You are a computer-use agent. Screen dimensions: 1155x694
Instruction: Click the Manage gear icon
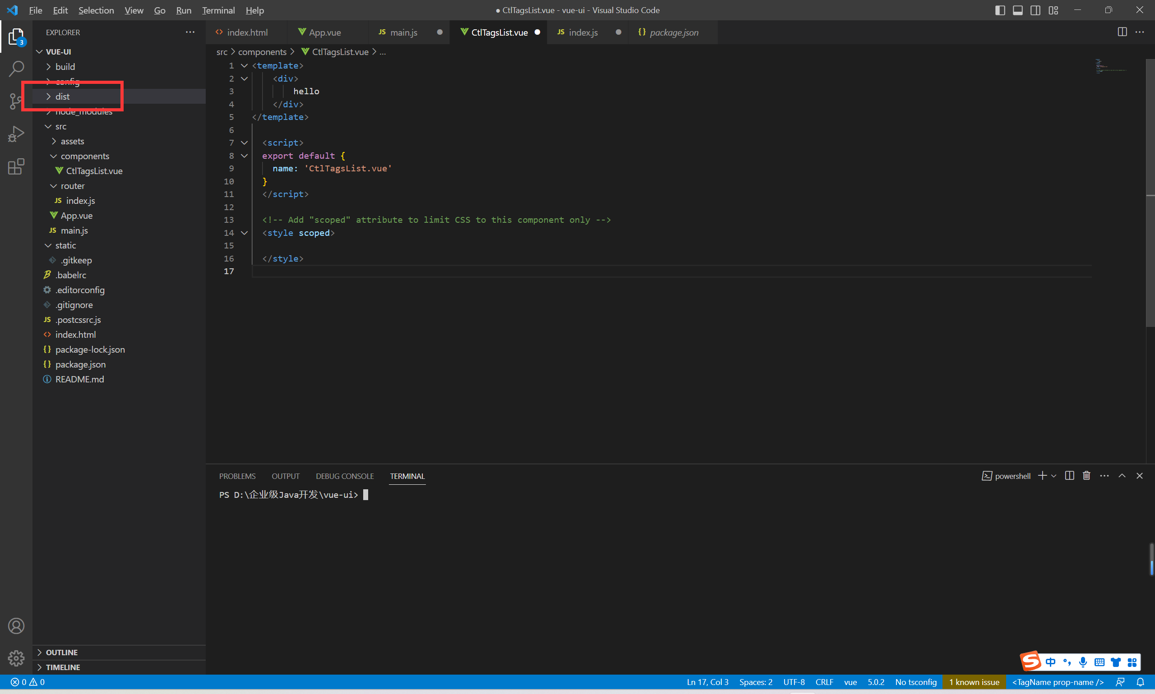pos(16,658)
